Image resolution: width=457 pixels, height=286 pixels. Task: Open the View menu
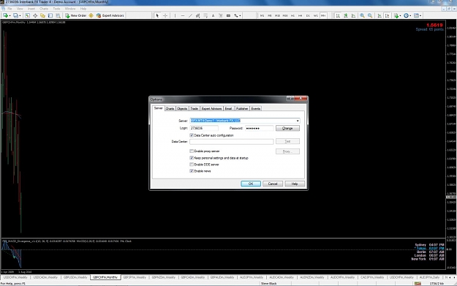click(20, 9)
